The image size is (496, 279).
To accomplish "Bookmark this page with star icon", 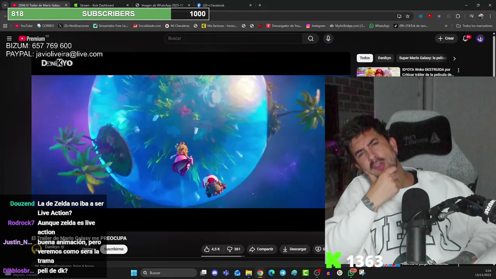I will (x=408, y=16).
